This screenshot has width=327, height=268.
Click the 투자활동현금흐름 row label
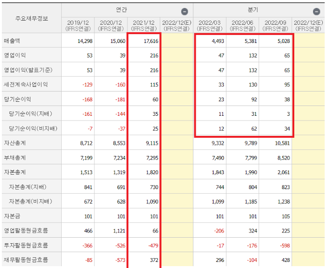(x=26, y=245)
